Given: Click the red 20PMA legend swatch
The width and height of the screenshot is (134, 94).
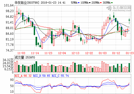Looking at the screenshot, I should [101, 3].
